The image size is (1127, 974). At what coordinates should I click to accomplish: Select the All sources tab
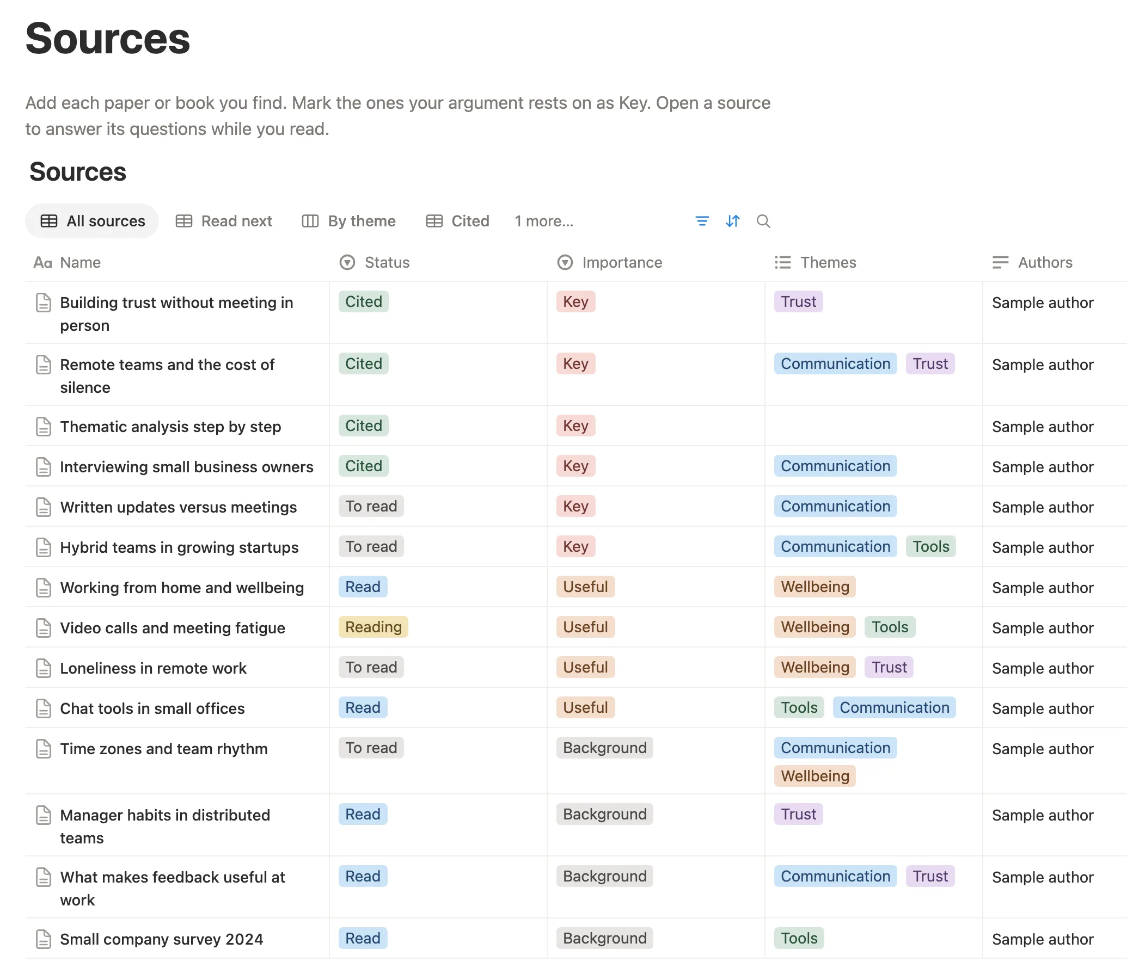point(92,221)
